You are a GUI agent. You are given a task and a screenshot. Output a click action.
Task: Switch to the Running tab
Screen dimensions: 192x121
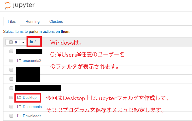(x=33, y=21)
